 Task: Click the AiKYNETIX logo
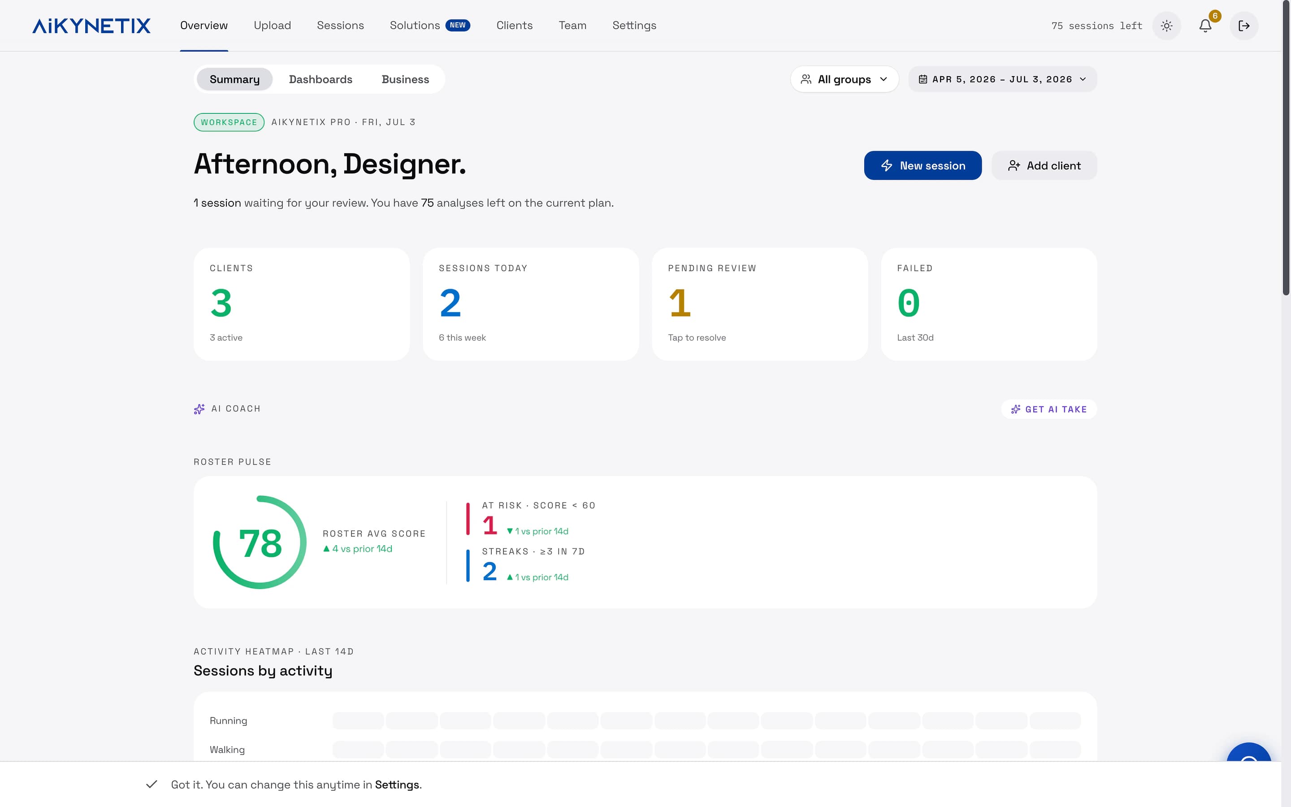tap(91, 26)
